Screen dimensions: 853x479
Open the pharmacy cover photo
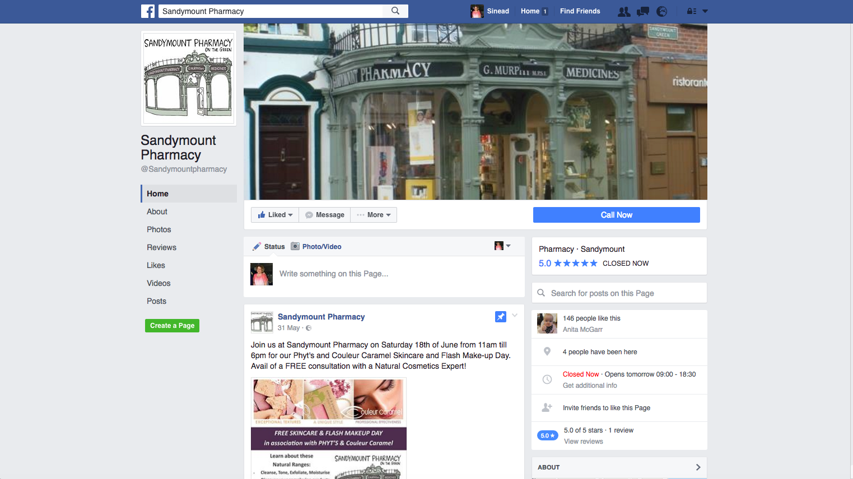pyautogui.click(x=476, y=111)
